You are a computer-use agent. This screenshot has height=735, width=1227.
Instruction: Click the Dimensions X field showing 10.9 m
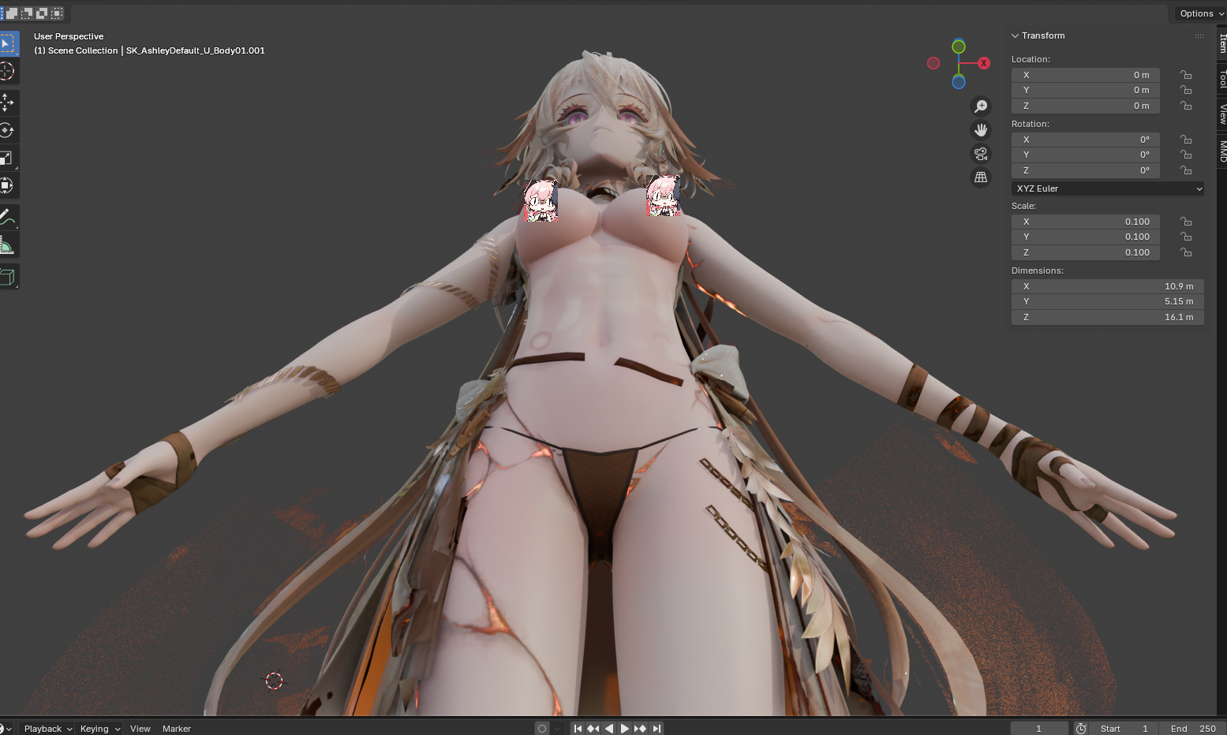1108,286
